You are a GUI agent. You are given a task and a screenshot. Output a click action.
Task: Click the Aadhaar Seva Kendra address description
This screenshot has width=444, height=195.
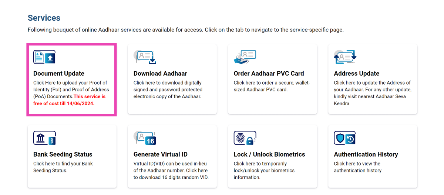click(x=372, y=93)
